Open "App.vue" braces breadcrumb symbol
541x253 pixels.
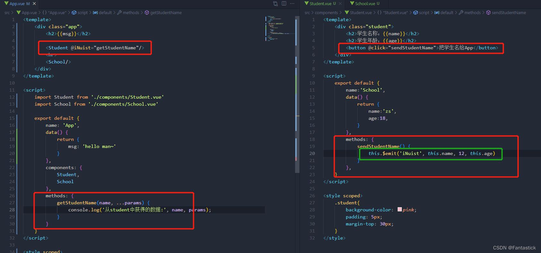(55, 12)
